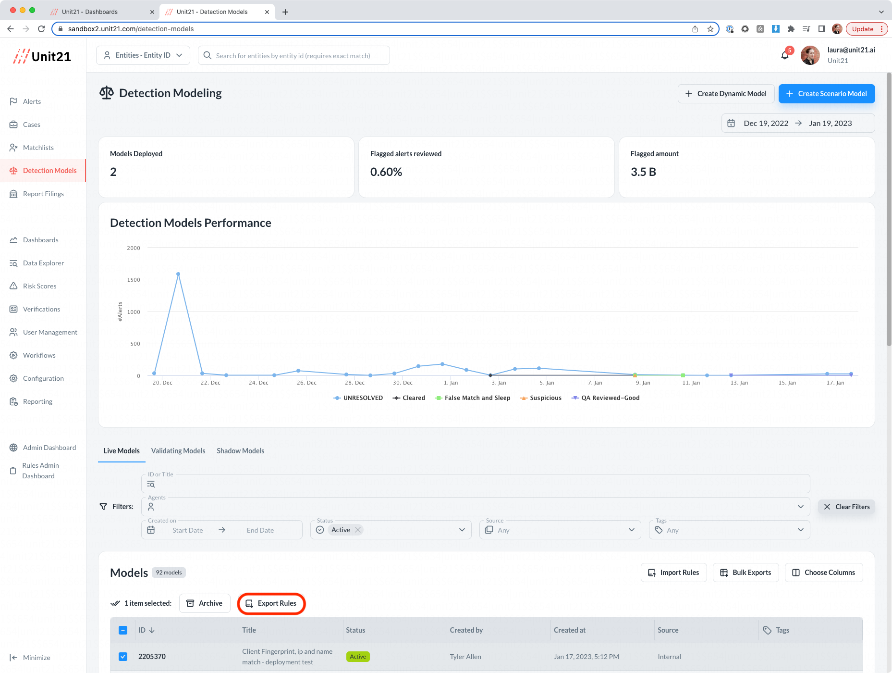Archive the selected model
Screen dimensions: 892x673
[x=205, y=603]
